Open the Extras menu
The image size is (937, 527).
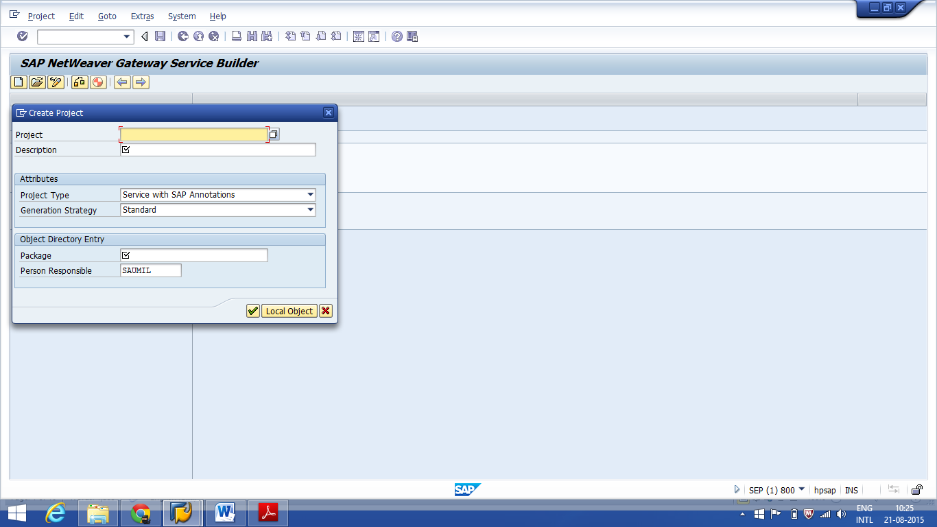coord(141,16)
